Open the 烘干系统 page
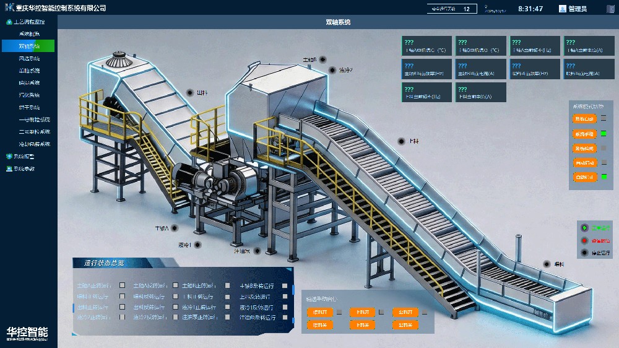Viewport: 619px width, 348px height. tap(29, 108)
